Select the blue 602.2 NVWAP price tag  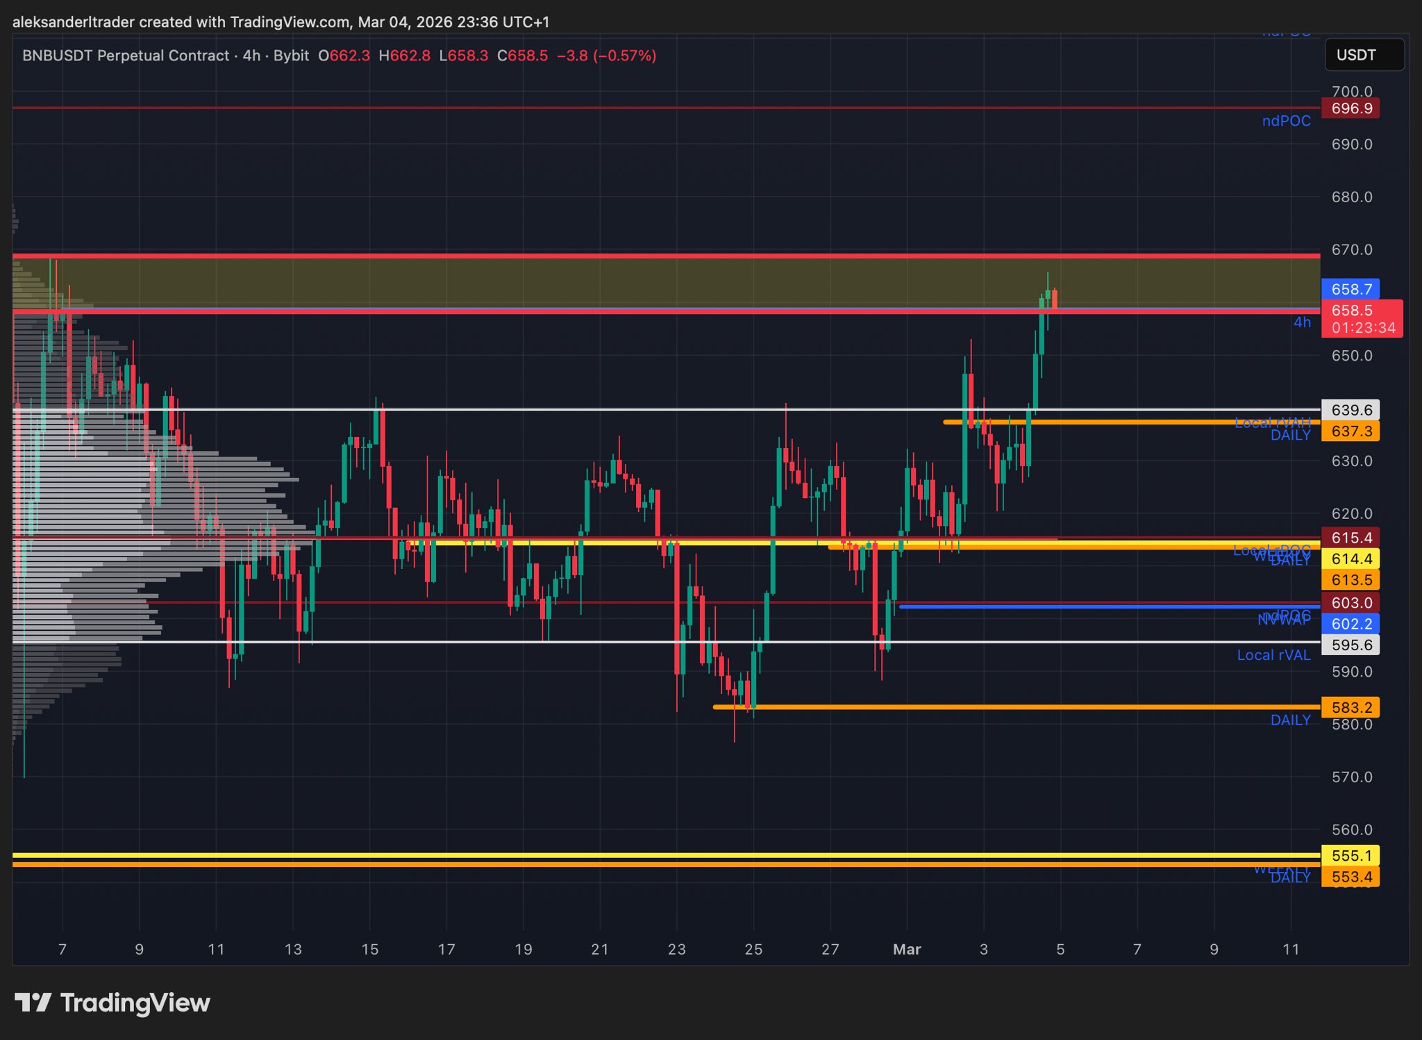pyautogui.click(x=1350, y=624)
